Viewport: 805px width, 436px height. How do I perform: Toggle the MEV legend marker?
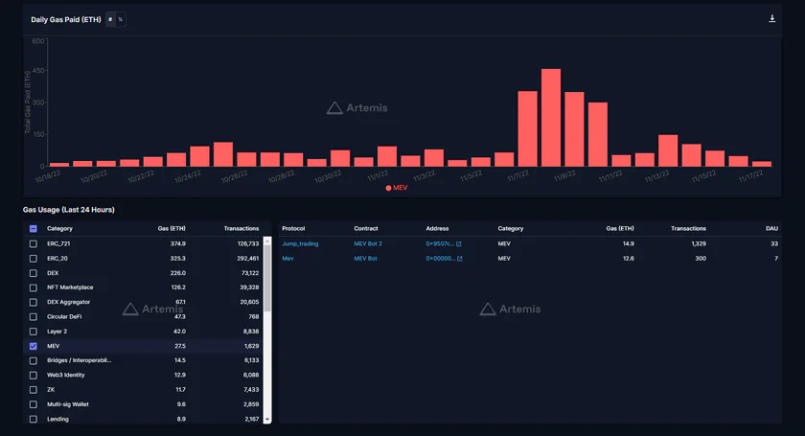click(x=389, y=188)
